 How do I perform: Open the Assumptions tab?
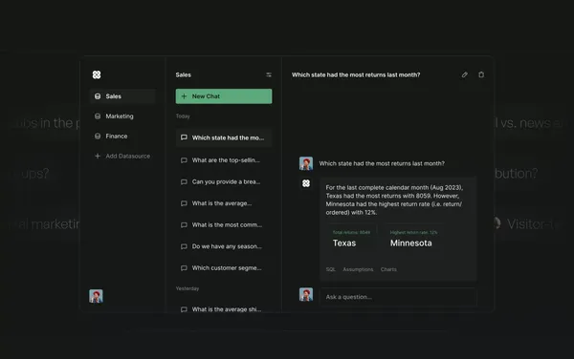point(358,269)
